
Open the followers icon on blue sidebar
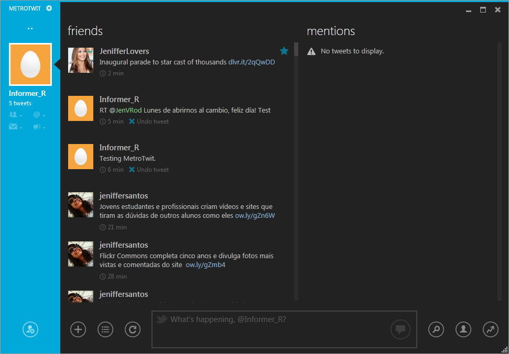pyautogui.click(x=14, y=114)
